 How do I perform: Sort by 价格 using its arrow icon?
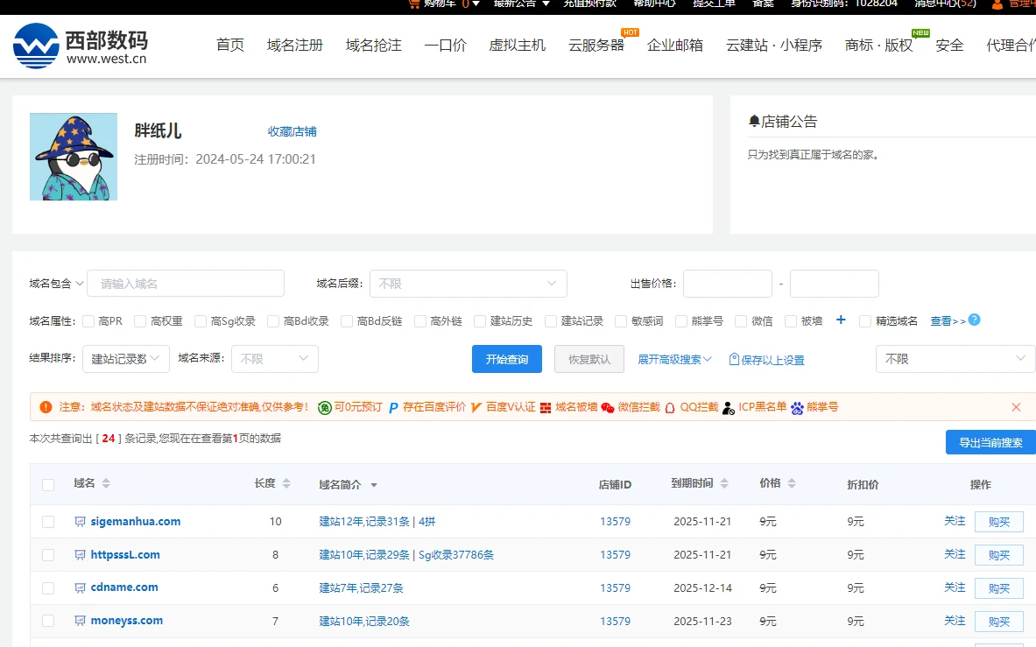click(792, 484)
